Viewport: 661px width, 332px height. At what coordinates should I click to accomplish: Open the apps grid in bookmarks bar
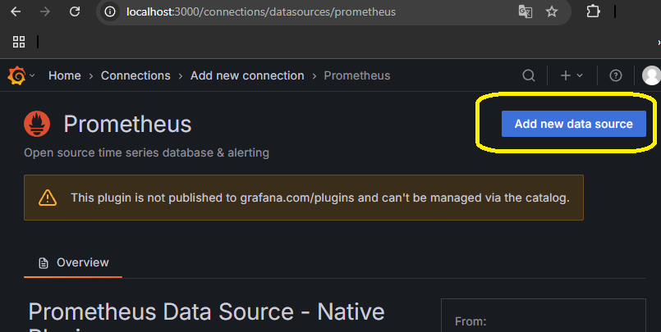tap(19, 41)
